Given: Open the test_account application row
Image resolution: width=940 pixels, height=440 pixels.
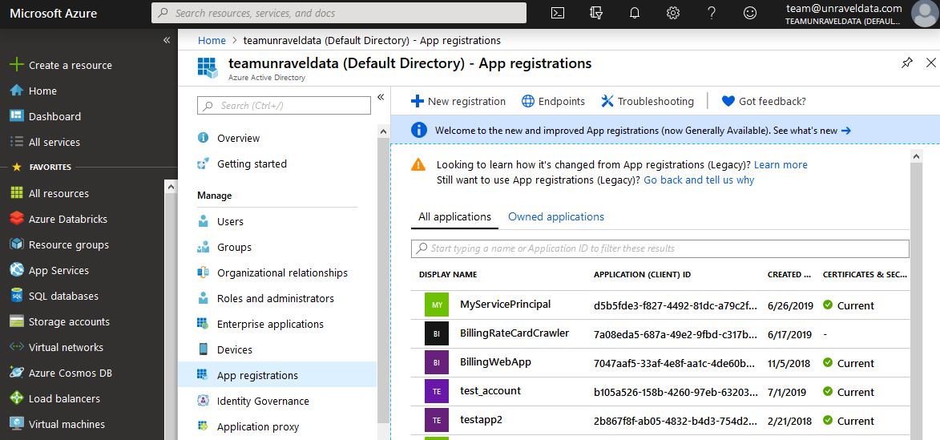Looking at the screenshot, I should (660, 391).
